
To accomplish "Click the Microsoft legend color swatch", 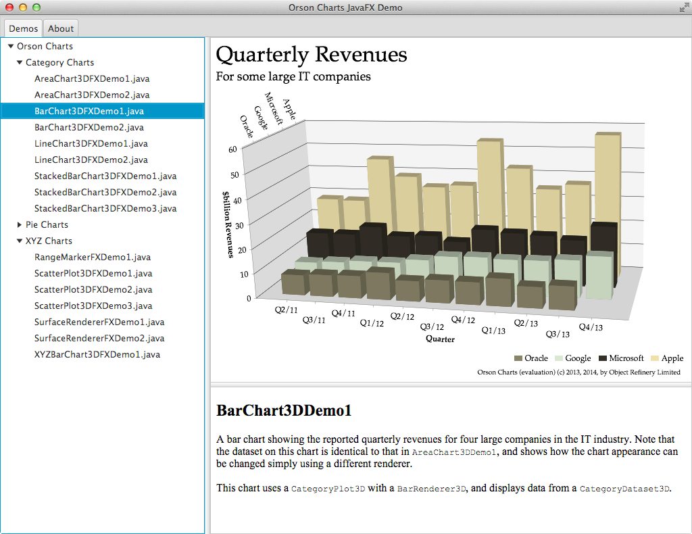I will pyautogui.click(x=602, y=358).
